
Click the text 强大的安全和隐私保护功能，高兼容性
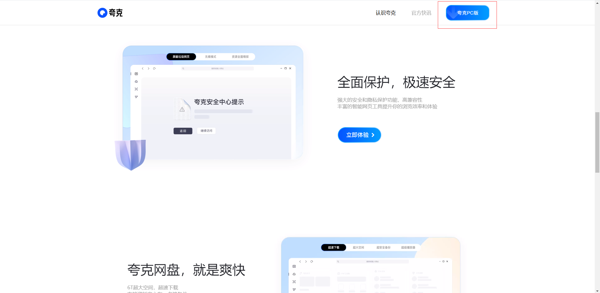point(380,100)
